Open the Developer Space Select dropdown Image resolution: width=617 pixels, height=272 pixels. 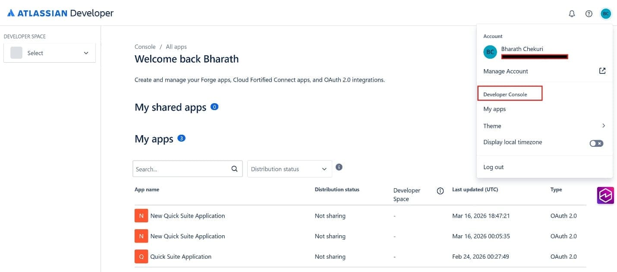(50, 53)
